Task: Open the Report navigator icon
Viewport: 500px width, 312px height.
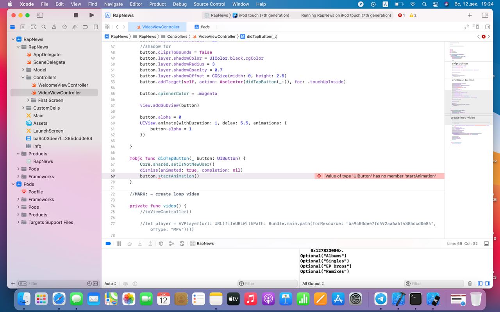Action: pos(96,27)
